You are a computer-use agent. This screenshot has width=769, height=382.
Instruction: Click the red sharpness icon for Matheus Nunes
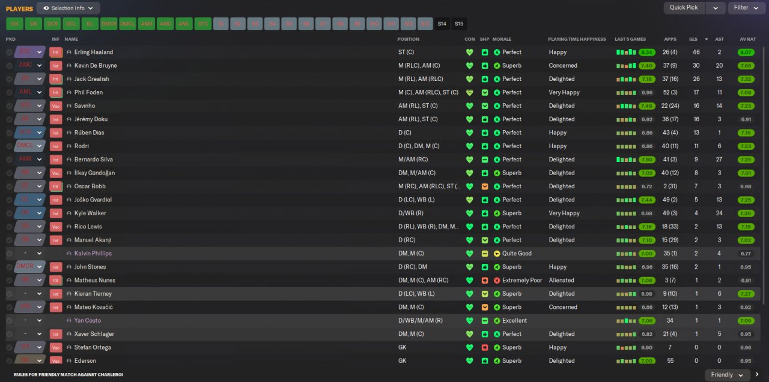coord(485,280)
